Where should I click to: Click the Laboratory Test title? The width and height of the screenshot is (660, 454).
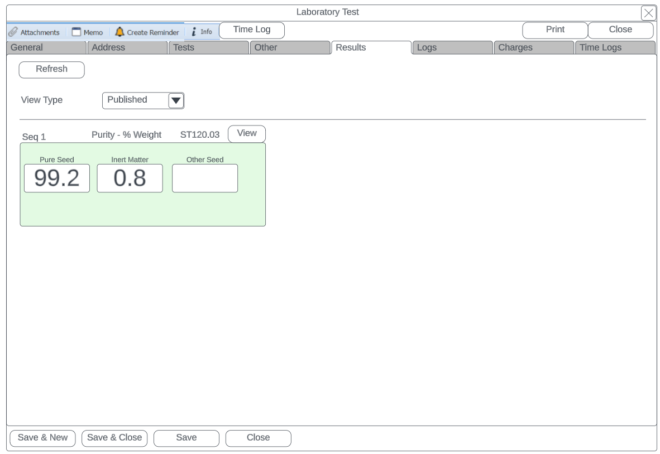click(327, 12)
